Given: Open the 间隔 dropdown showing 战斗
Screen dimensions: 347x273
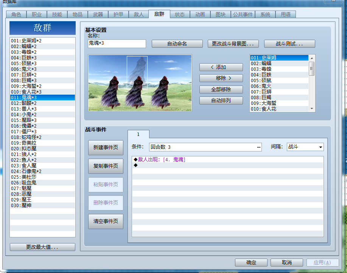Looking at the screenshot, I should click(x=305, y=147).
